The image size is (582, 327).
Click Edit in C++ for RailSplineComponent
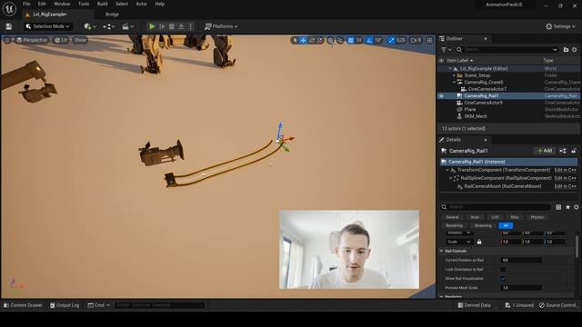[x=566, y=178]
